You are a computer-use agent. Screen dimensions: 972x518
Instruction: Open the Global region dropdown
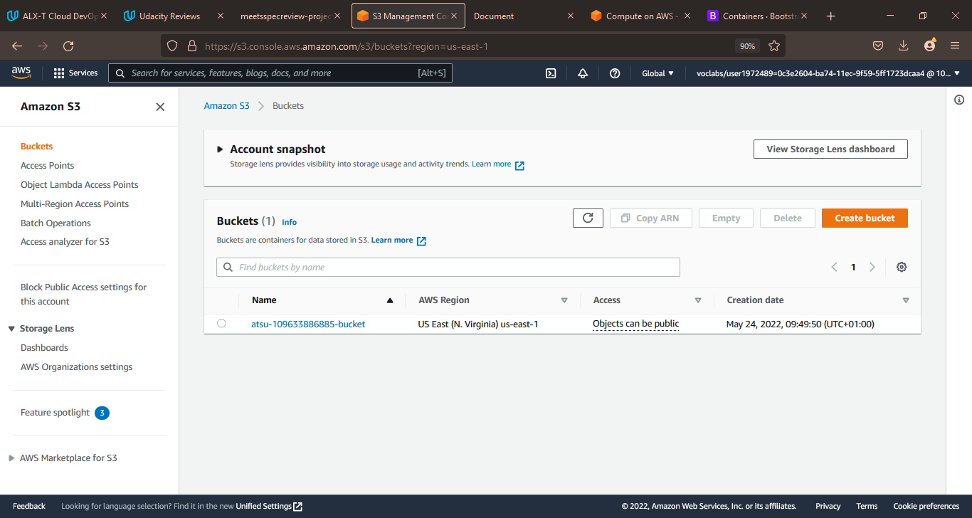[656, 73]
